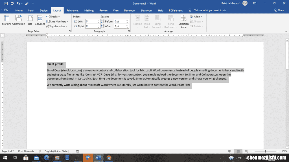This screenshot has height=162, width=289.
Task: Click the 'Page 1 of 2' status entry
Action: pos(8,151)
